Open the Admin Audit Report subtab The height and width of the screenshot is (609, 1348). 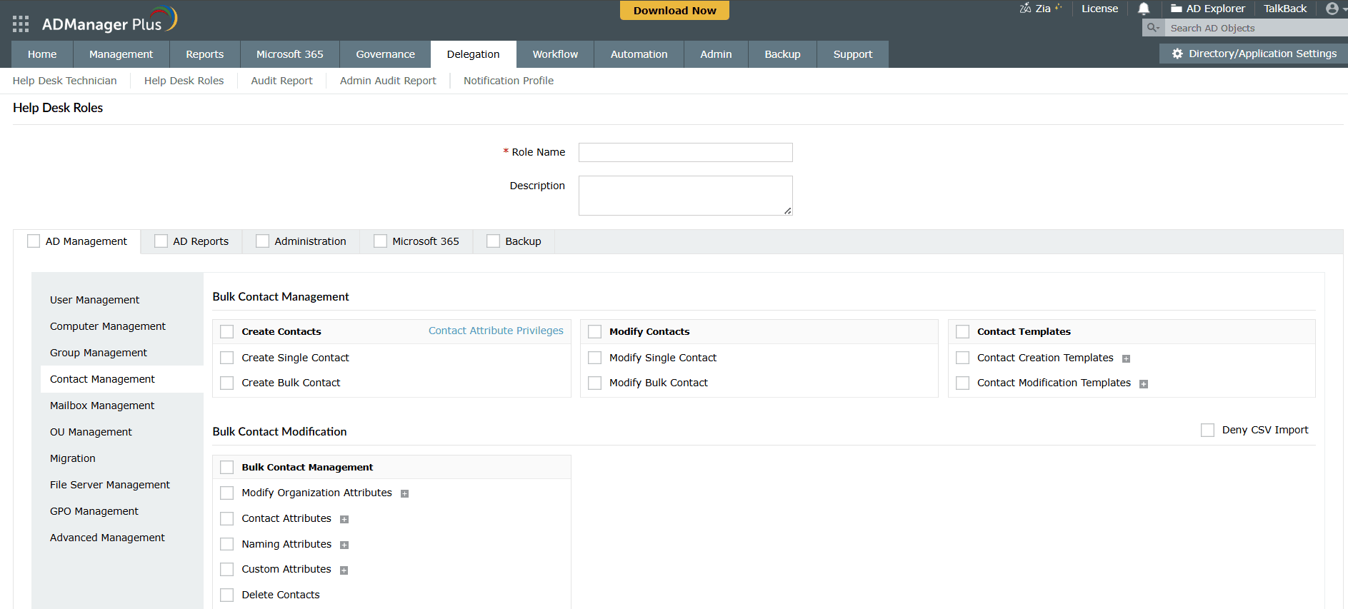tap(388, 81)
